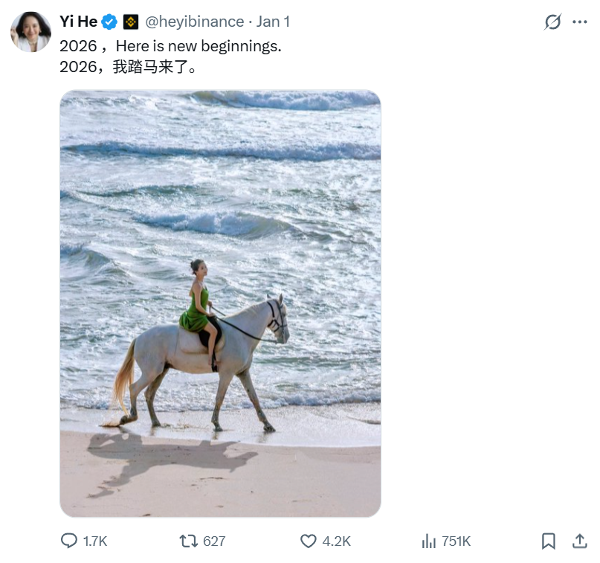Open the three-dot More menu
600x563 pixels.
coord(580,22)
